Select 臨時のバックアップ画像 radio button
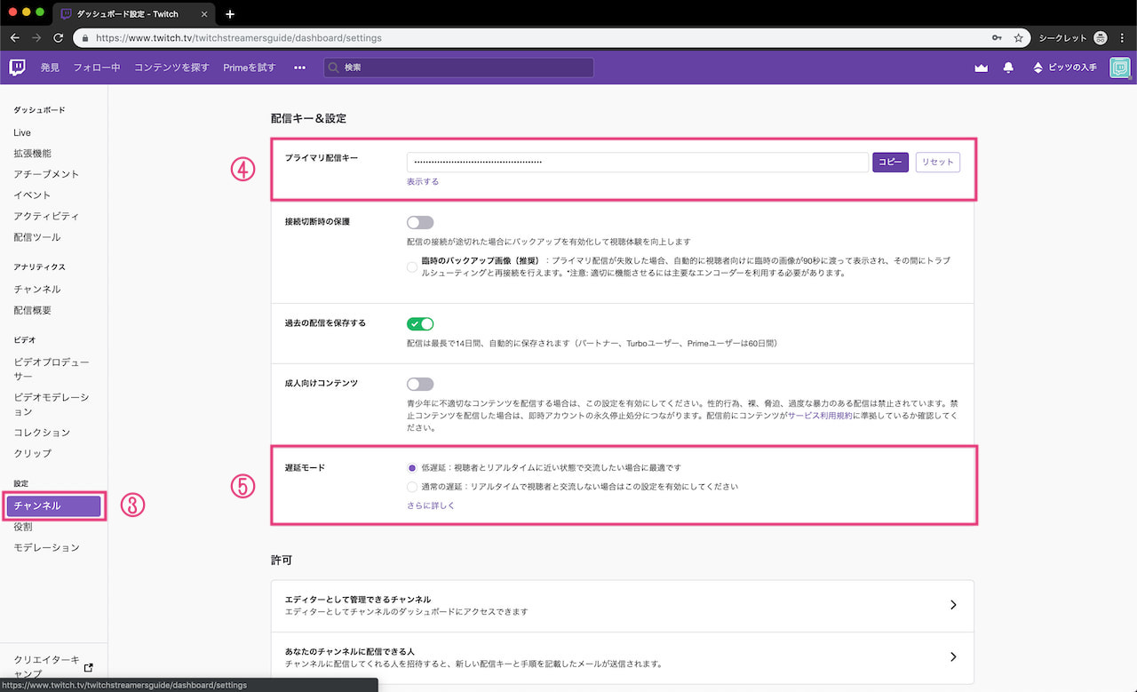 [x=412, y=266]
